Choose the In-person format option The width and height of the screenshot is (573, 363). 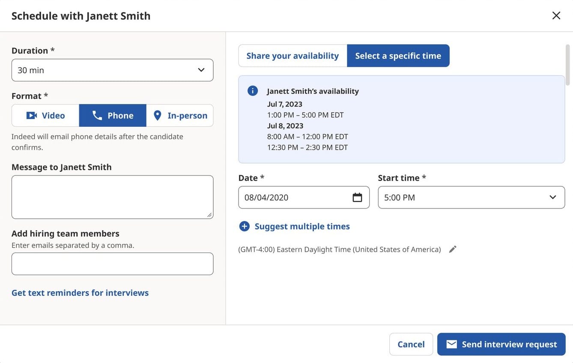(180, 116)
